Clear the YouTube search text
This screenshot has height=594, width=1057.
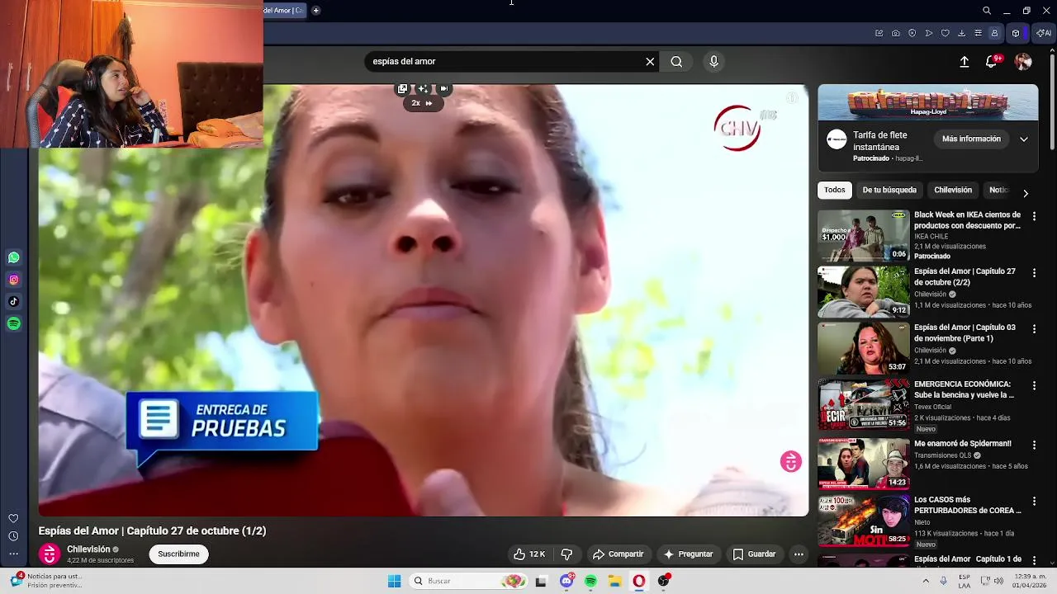pyautogui.click(x=650, y=61)
